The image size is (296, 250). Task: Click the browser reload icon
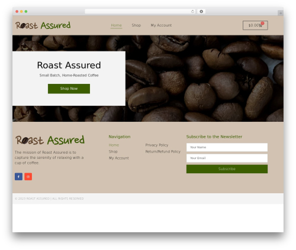click(192, 11)
